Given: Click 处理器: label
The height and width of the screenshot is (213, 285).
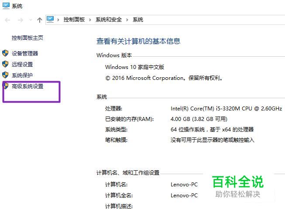Looking at the screenshot, I should click(x=113, y=109).
